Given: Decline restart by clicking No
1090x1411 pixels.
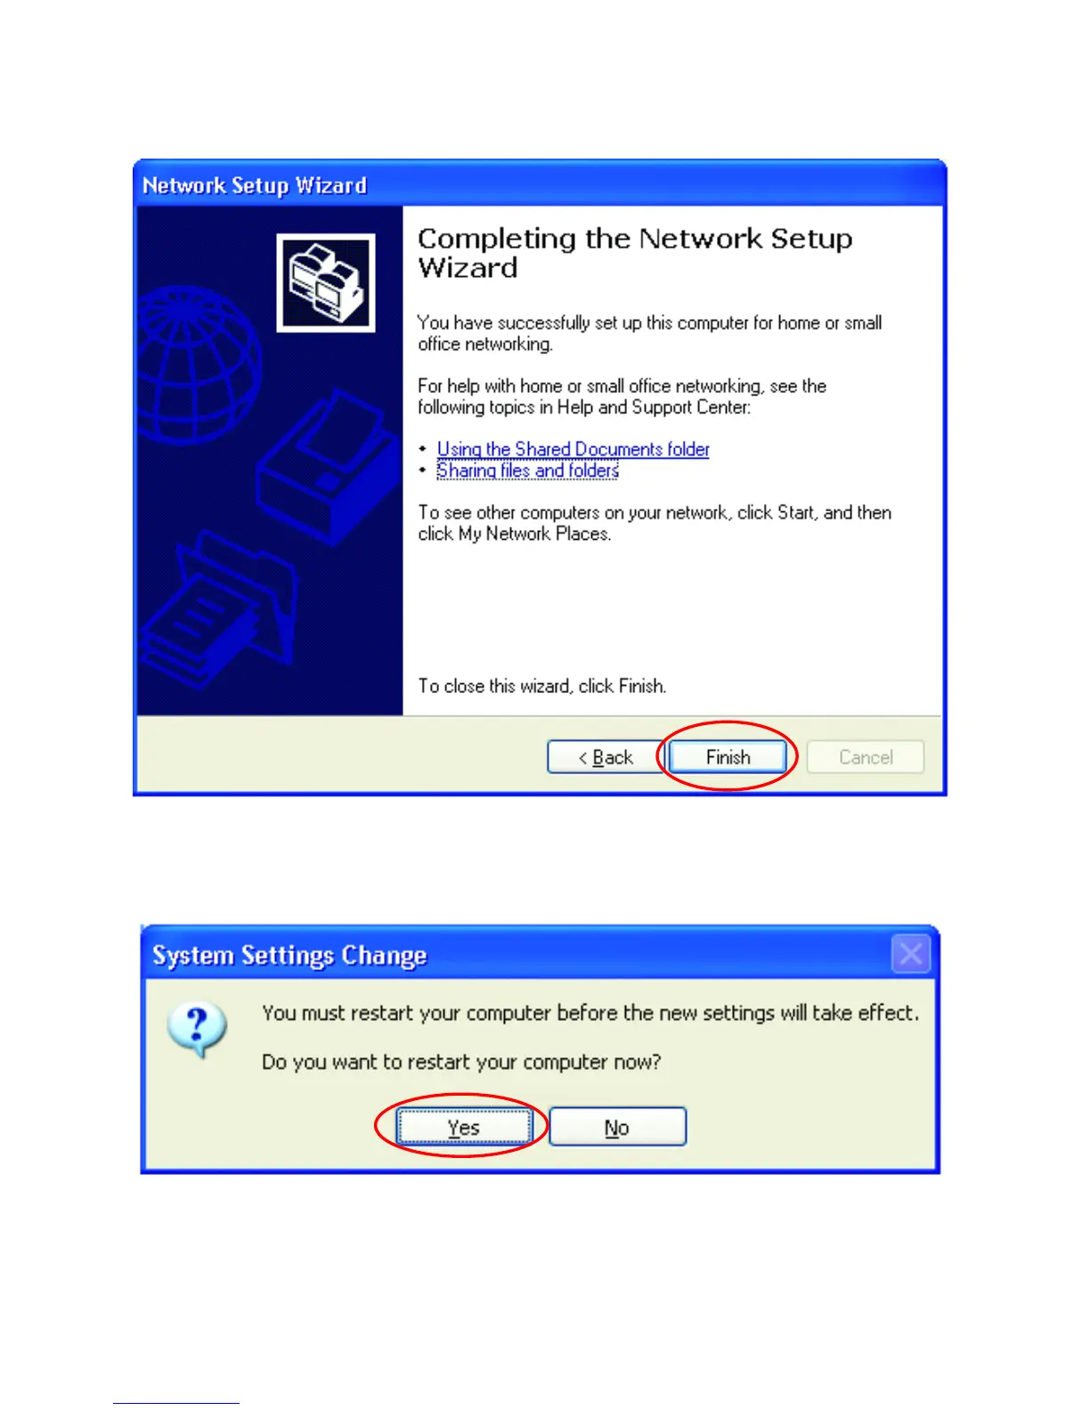Looking at the screenshot, I should tap(617, 1127).
